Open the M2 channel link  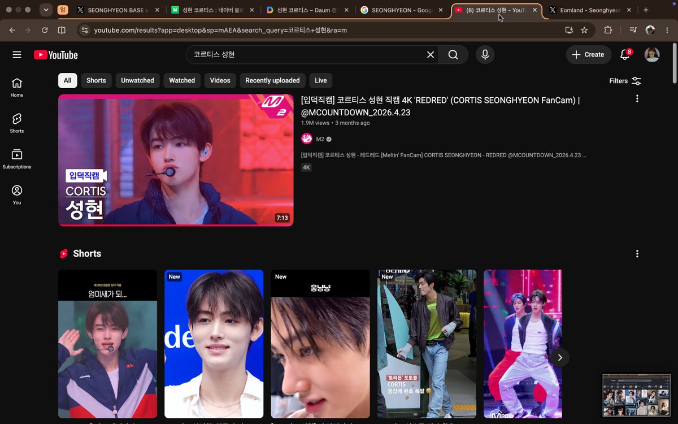pos(320,139)
